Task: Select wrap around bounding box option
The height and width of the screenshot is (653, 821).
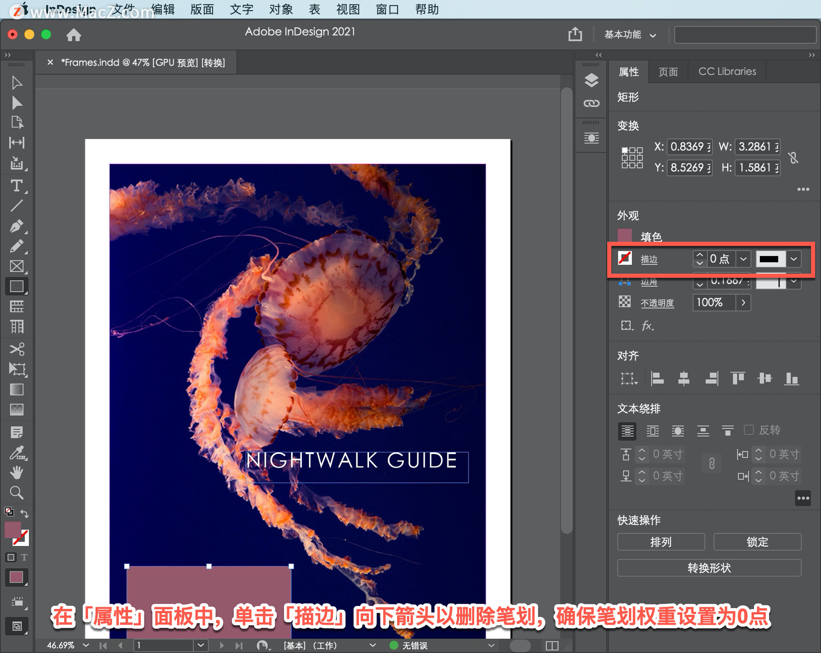Action: click(653, 430)
